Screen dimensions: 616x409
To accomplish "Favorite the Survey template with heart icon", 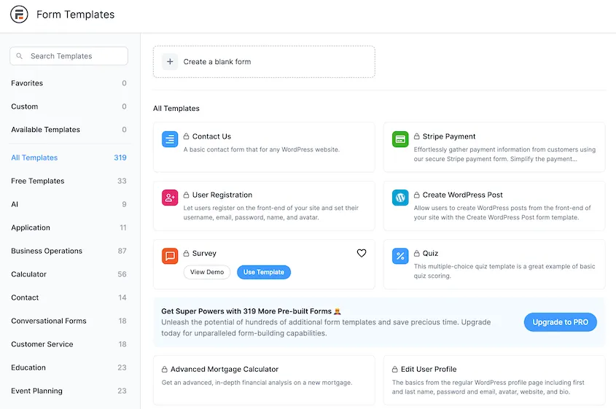I will 362,253.
